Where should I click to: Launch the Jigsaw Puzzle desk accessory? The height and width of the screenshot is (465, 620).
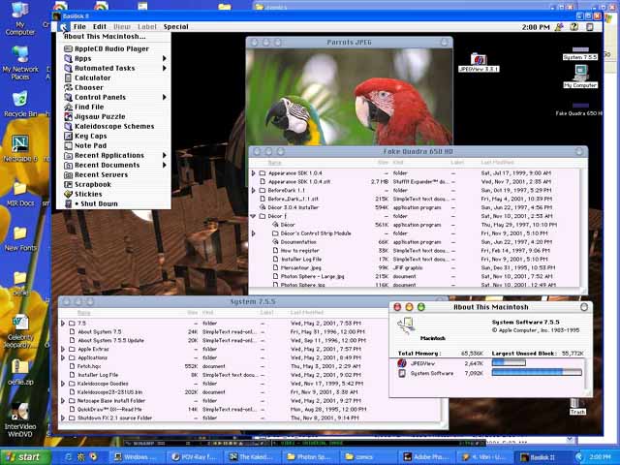(x=100, y=116)
